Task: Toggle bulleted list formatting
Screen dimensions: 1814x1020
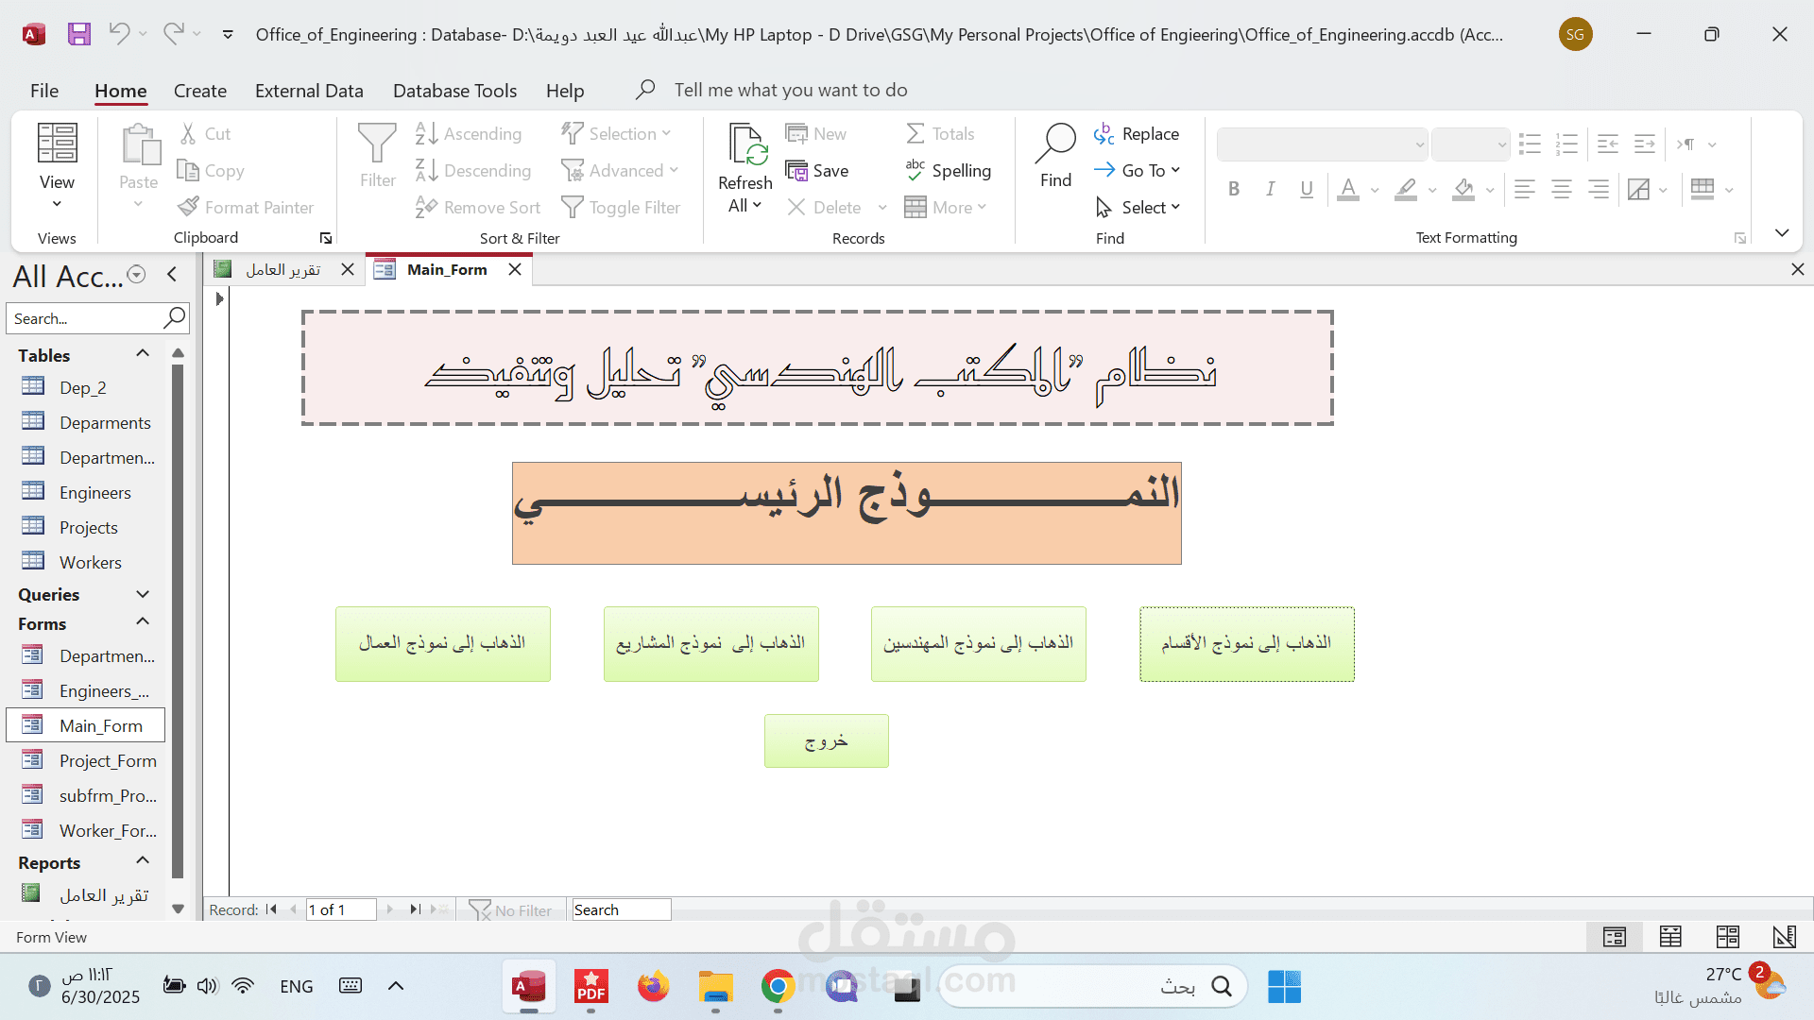Action: point(1530,144)
